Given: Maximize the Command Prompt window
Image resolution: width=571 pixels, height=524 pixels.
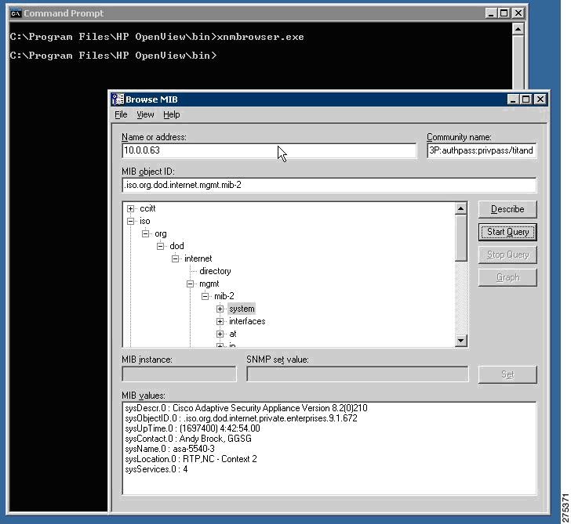Looking at the screenshot, I should pos(504,13).
